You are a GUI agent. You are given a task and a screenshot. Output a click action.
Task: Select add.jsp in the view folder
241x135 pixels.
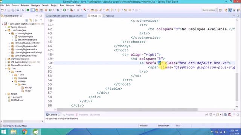click(x=28, y=87)
